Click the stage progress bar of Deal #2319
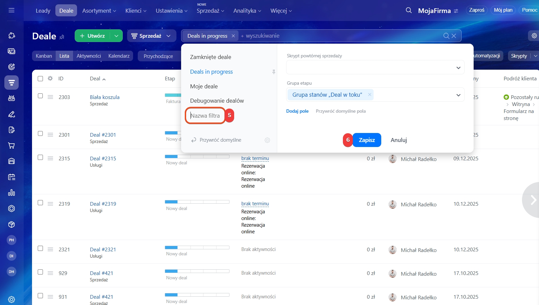This screenshot has height=305, width=539. click(x=197, y=202)
